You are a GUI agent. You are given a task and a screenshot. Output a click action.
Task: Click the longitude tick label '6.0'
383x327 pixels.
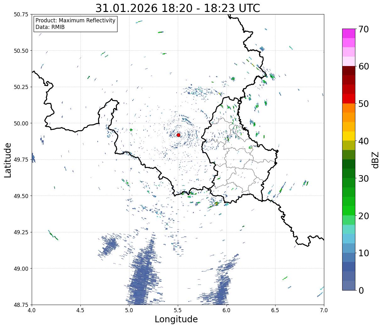tap(227, 310)
